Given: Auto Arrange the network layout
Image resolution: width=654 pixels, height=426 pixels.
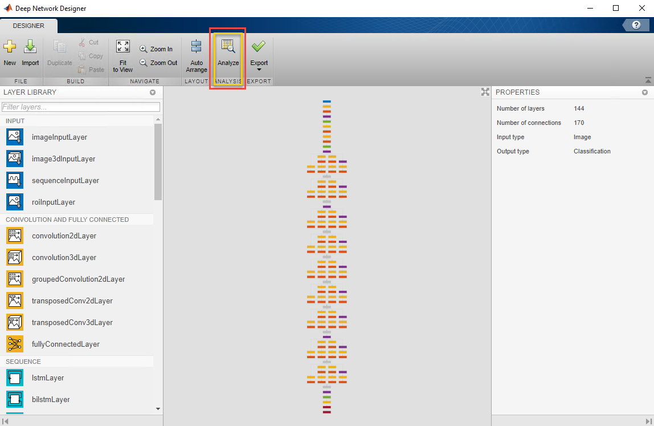Looking at the screenshot, I should (197, 48).
